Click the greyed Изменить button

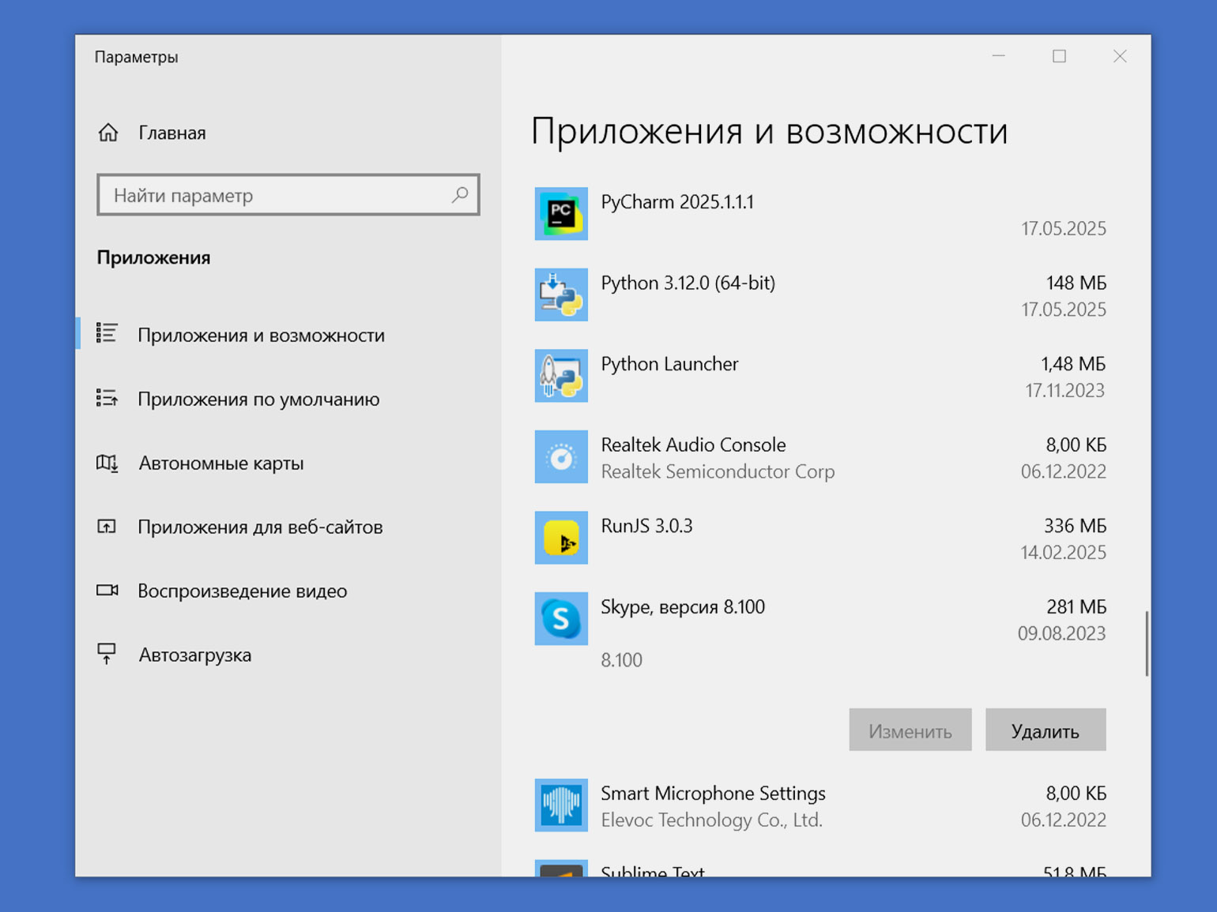[x=910, y=730]
